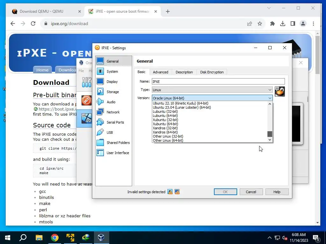Click OK button in settings

coord(225,192)
